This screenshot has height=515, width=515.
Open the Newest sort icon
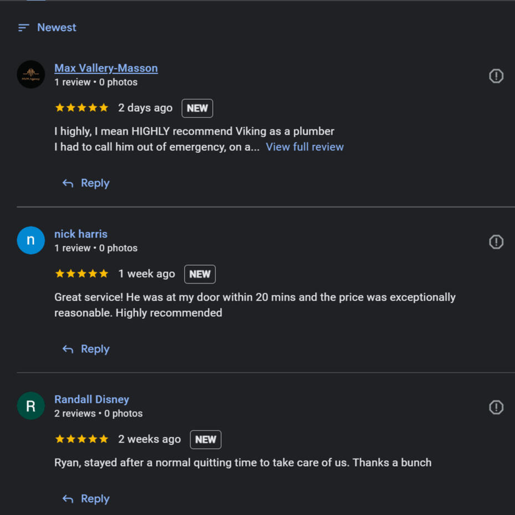24,28
